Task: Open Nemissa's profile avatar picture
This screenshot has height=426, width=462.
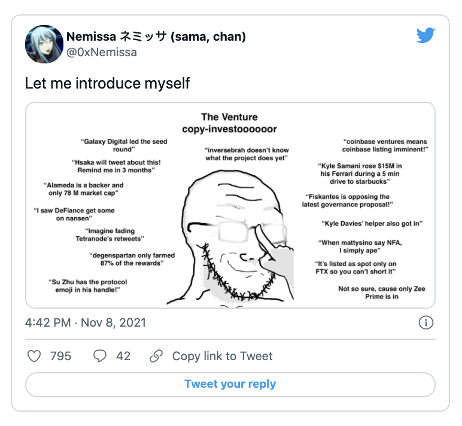Action: click(x=44, y=44)
